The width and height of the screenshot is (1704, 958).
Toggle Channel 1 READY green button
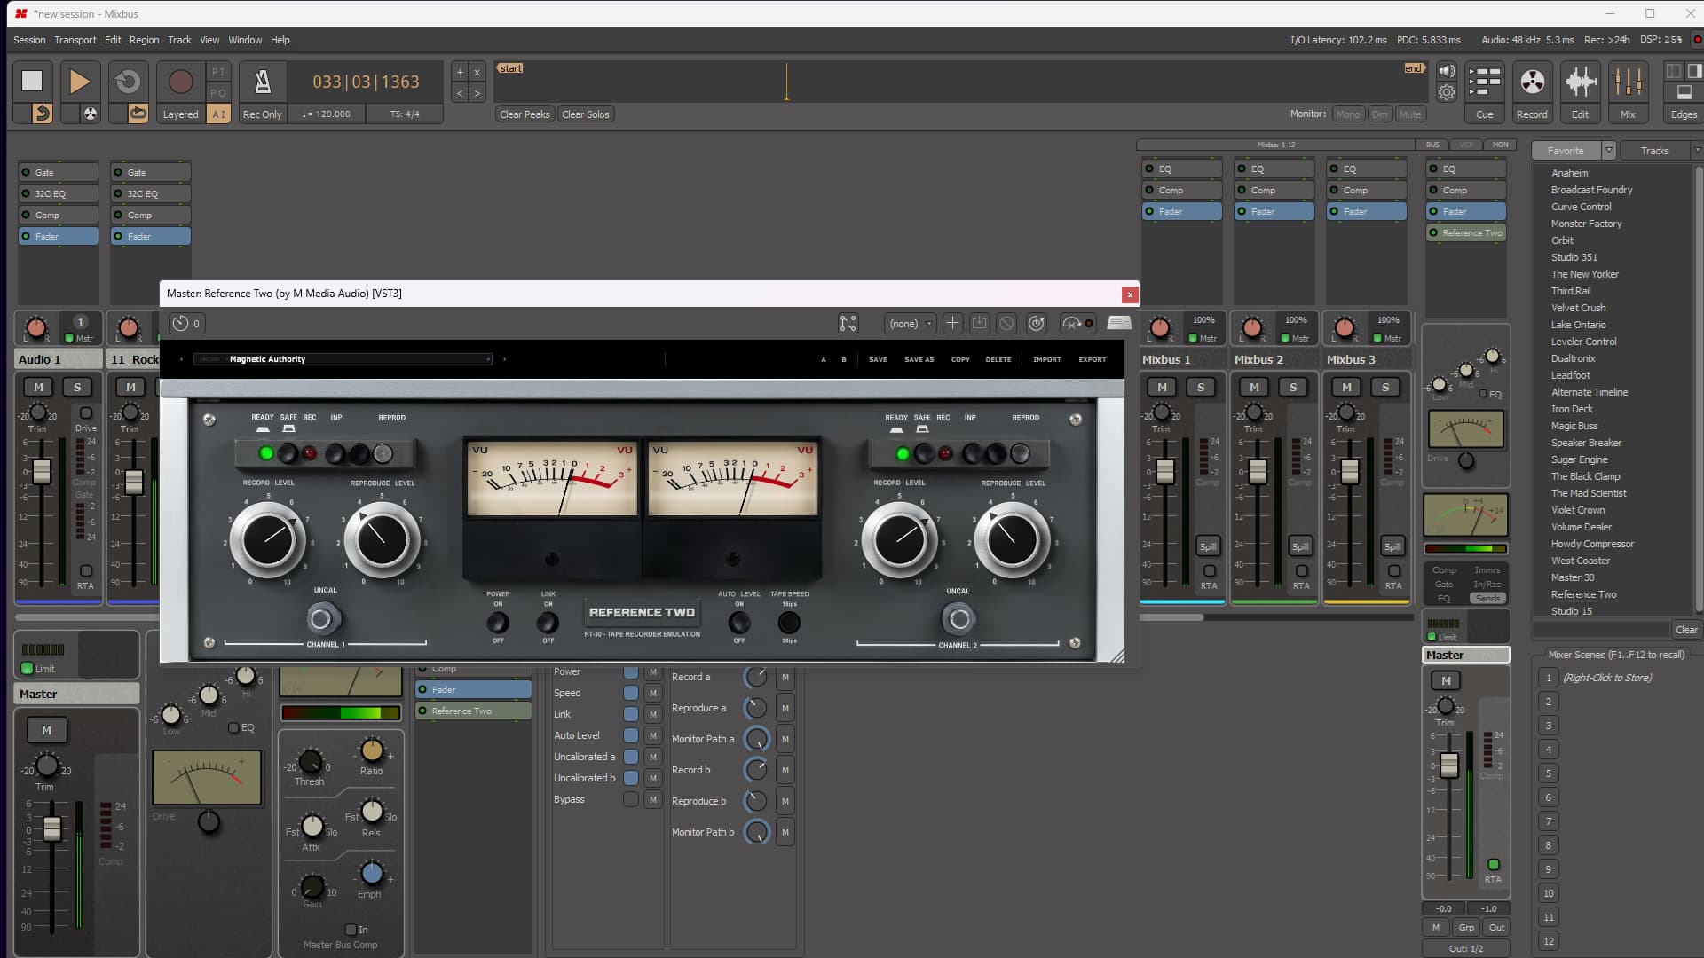pyautogui.click(x=265, y=454)
